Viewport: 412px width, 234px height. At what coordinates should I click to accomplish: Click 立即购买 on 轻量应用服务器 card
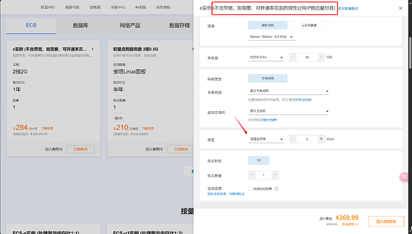(x=181, y=149)
